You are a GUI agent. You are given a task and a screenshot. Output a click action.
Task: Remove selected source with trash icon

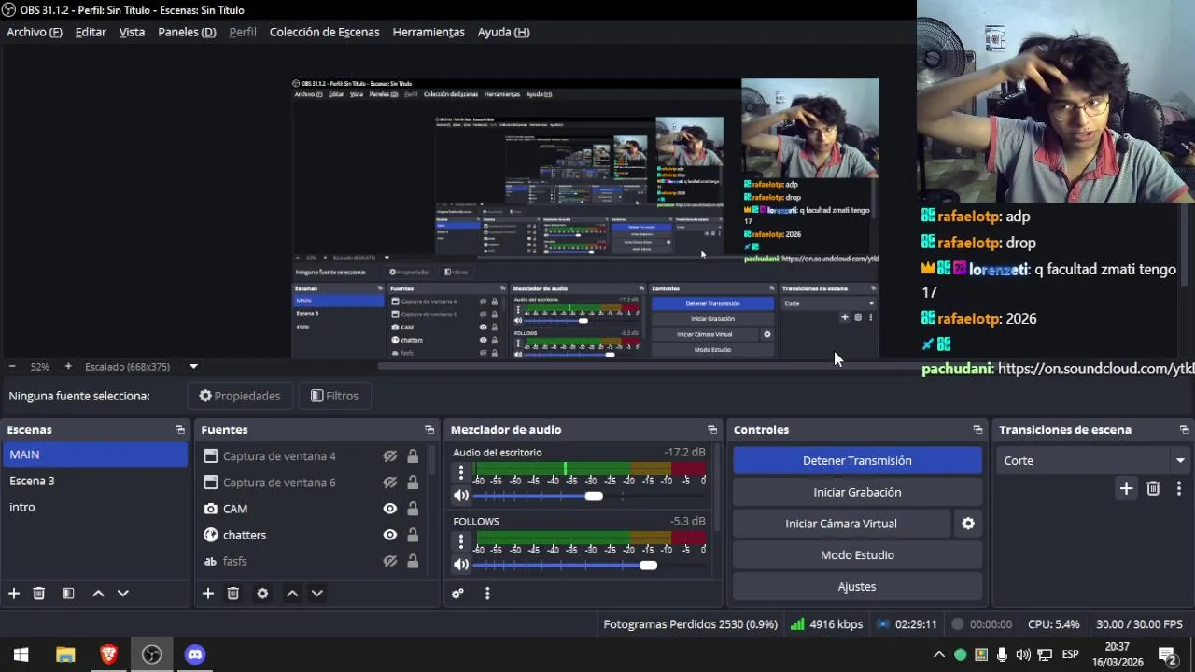pyautogui.click(x=233, y=594)
